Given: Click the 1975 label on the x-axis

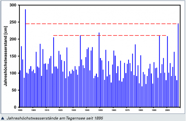Looking at the screenshot, I should 127,110.
